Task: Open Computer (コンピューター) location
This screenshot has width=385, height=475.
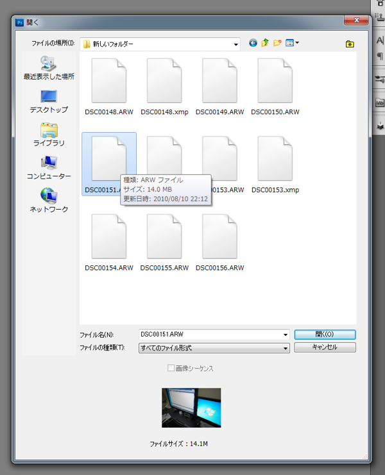Action: (49, 168)
